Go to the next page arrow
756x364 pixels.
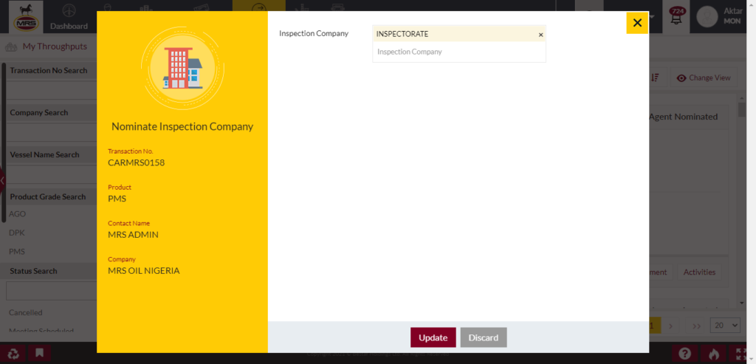(x=670, y=326)
